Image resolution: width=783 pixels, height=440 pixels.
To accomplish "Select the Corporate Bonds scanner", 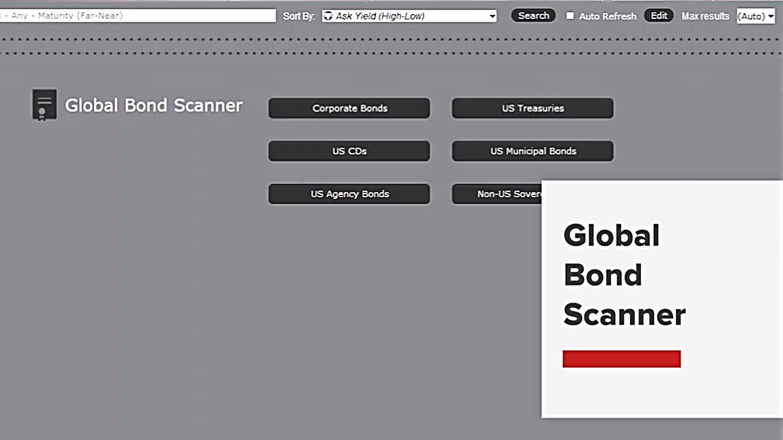I will click(x=349, y=108).
